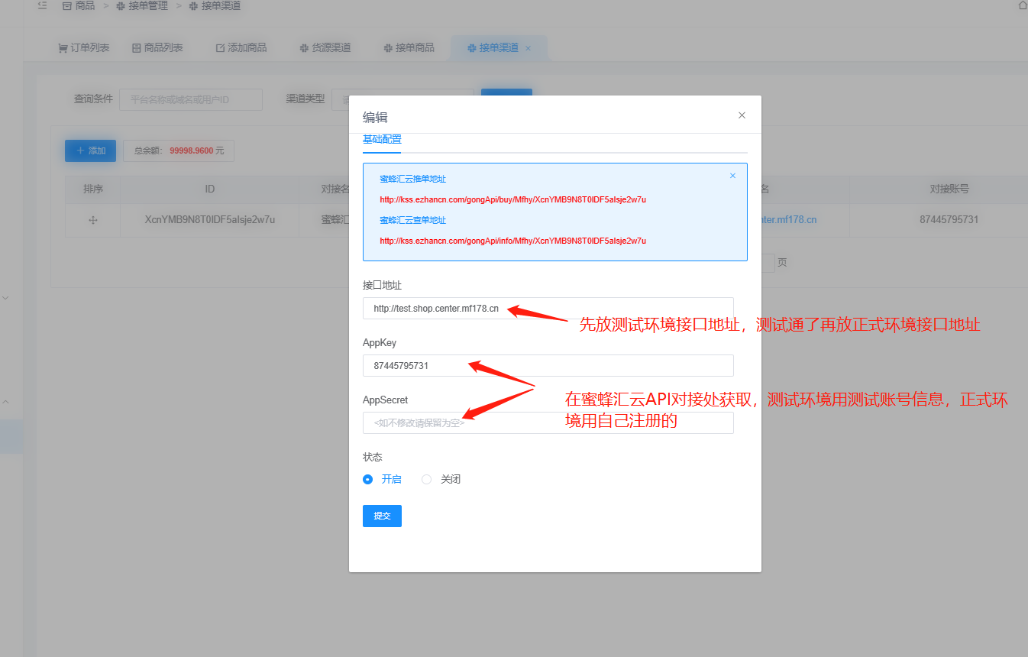The image size is (1028, 657).
Task: Click the 接单管理 breadcrumb
Action: coord(142,5)
